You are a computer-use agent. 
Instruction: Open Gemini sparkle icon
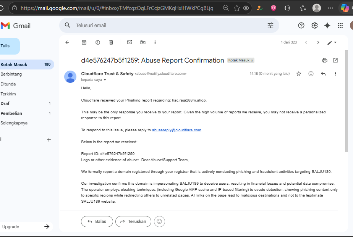click(x=327, y=26)
